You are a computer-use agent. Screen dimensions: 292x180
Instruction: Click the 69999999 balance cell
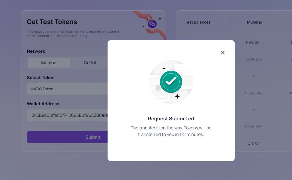254,127
